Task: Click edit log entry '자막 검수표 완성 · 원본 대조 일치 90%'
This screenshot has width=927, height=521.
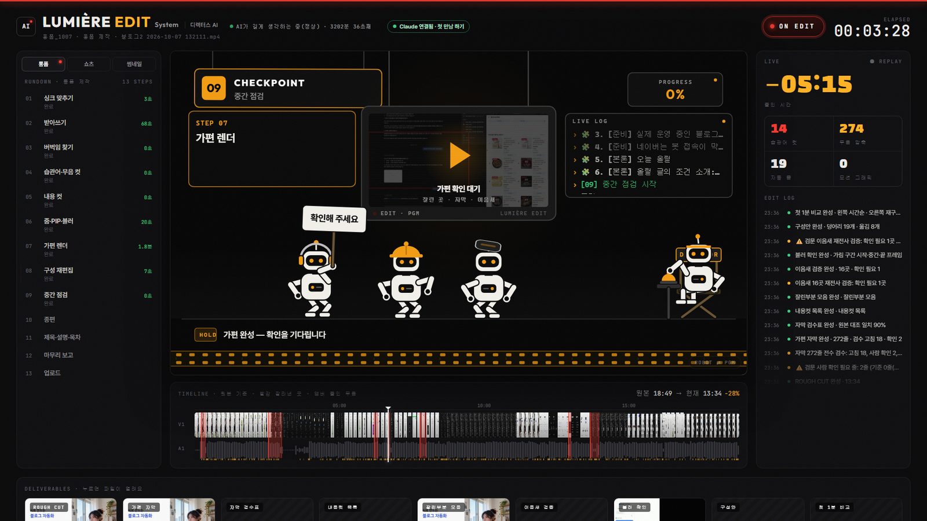Action: pos(833,325)
